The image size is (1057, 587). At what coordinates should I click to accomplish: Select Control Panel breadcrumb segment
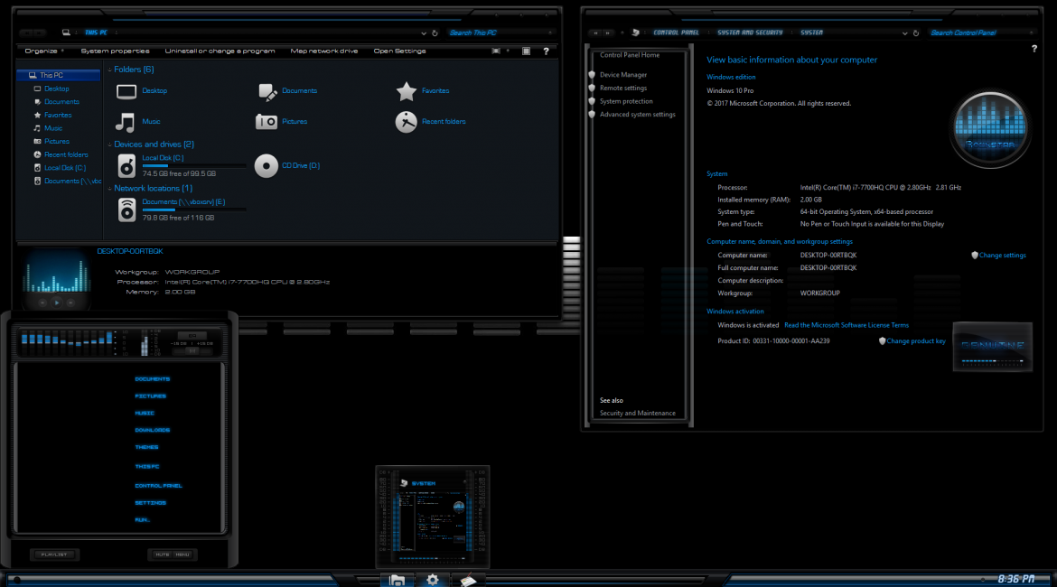pyautogui.click(x=676, y=33)
